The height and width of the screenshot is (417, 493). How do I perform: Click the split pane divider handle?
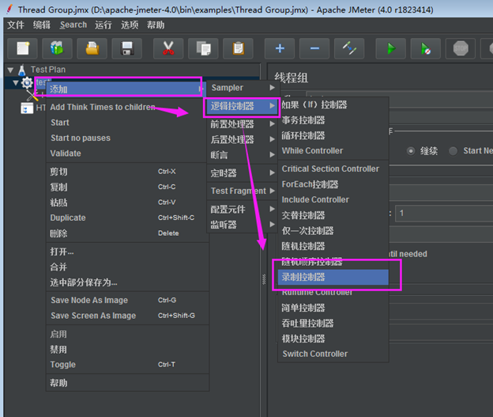[264, 279]
